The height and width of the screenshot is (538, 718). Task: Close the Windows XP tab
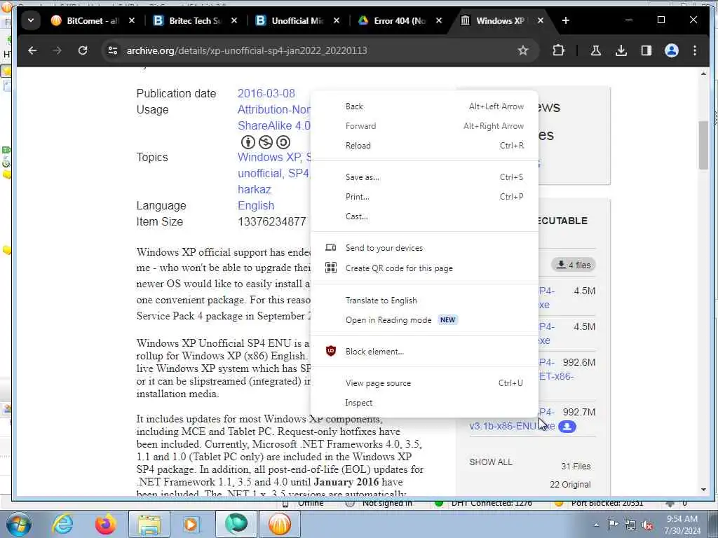(541, 20)
